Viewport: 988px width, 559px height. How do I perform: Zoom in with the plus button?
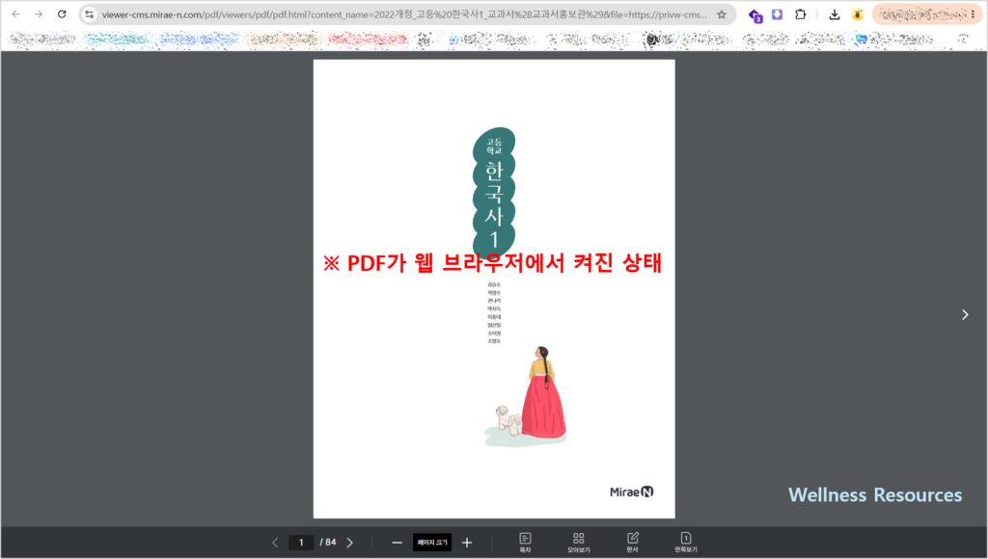coord(467,543)
